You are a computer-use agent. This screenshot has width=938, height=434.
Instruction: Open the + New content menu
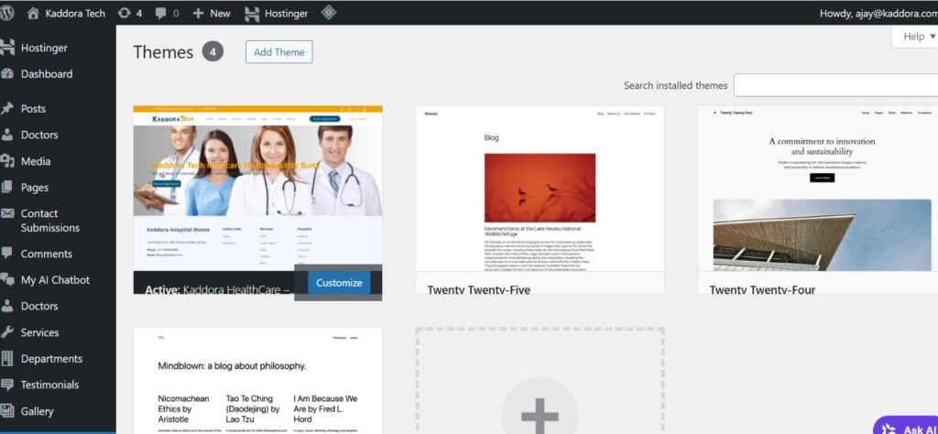pyautogui.click(x=212, y=14)
